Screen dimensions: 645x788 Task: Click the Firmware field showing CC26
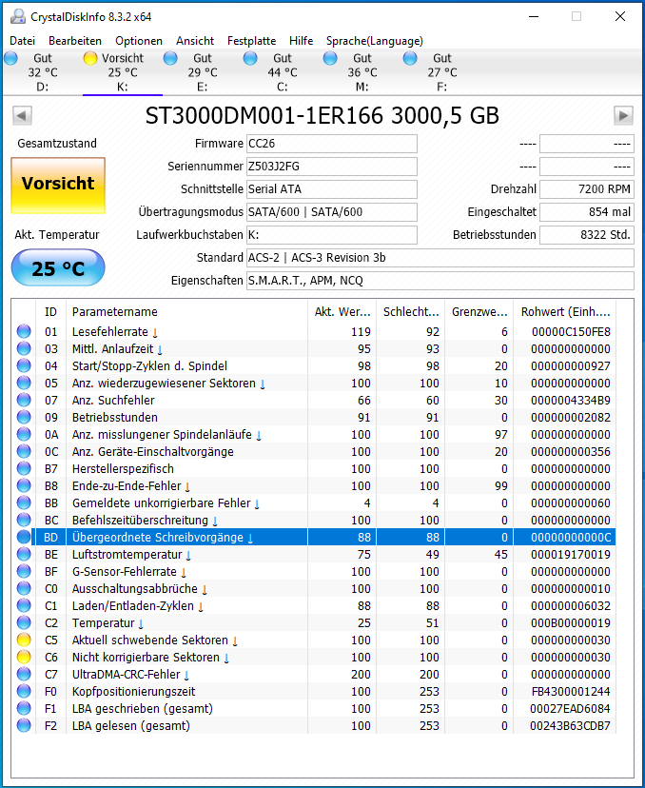pyautogui.click(x=332, y=143)
